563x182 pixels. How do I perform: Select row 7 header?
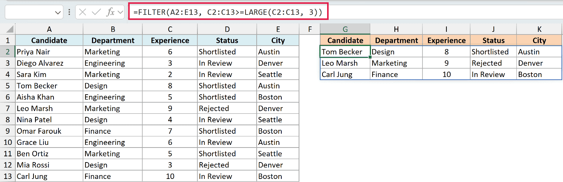(8, 108)
